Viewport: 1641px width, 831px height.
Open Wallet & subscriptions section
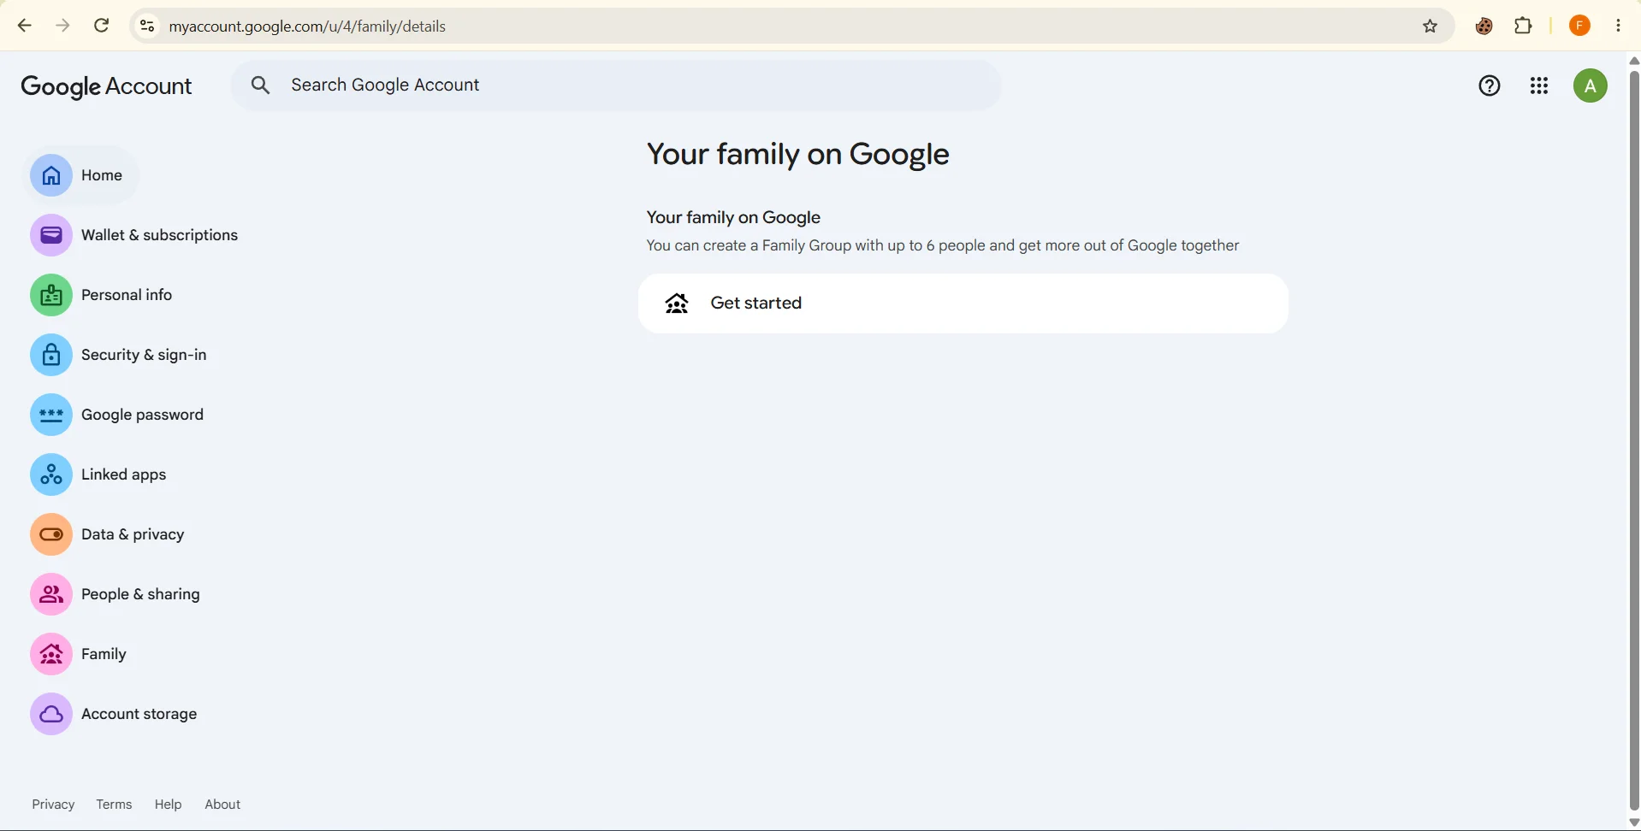(134, 235)
